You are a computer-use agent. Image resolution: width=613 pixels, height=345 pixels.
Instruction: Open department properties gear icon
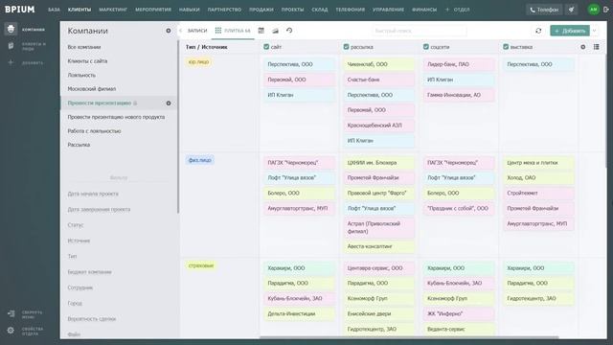coord(11,331)
